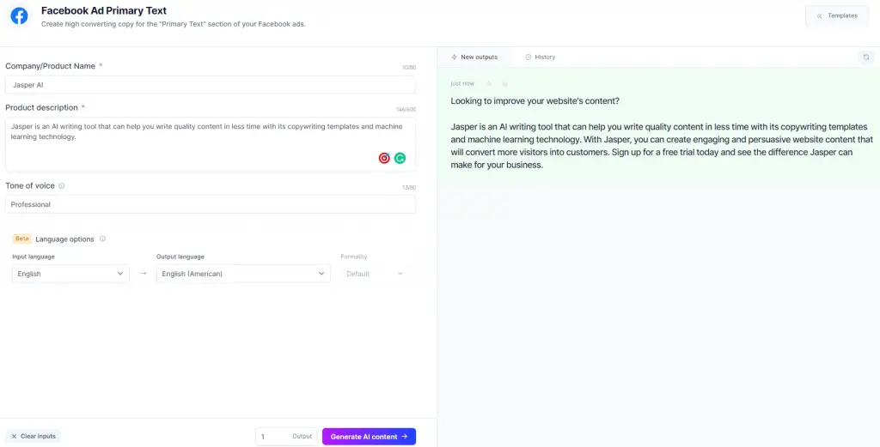Give the output a thumbs up
The image size is (880, 447).
489,84
